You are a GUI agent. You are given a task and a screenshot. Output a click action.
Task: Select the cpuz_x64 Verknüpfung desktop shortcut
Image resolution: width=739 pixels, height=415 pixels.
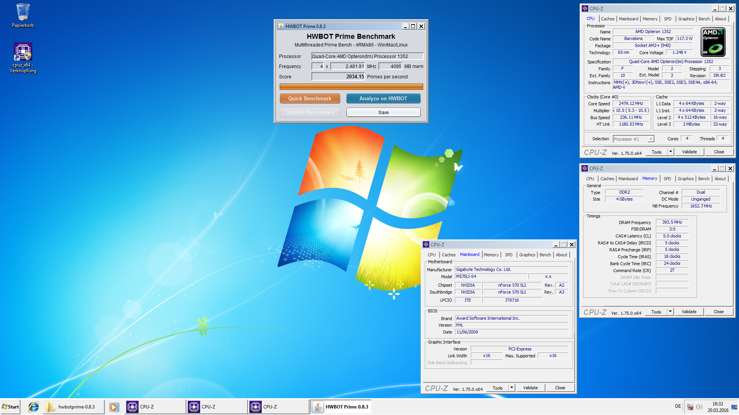[x=23, y=58]
